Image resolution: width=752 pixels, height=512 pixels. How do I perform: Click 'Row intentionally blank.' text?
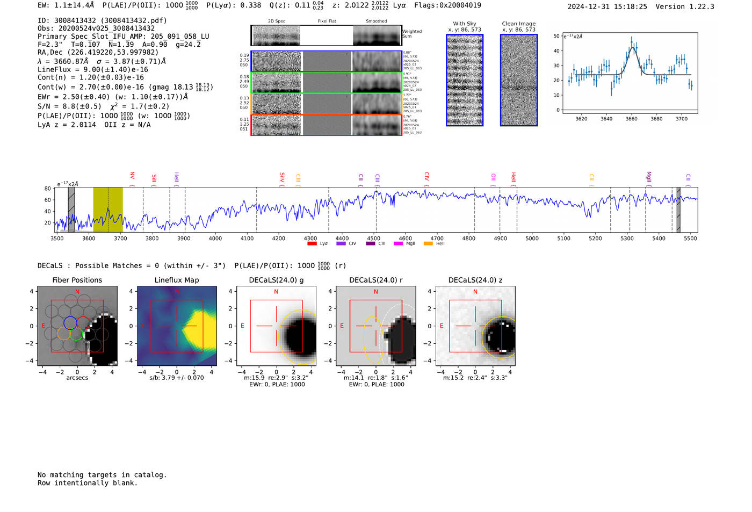[x=88, y=483]
